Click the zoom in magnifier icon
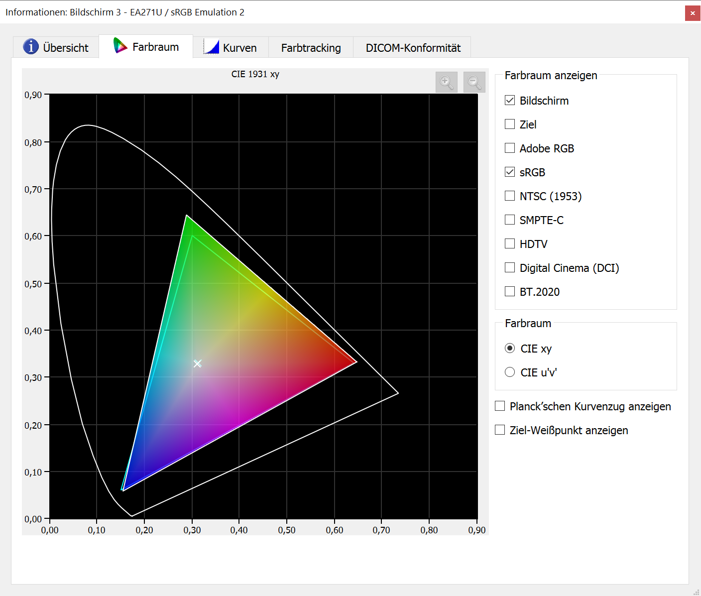 (446, 82)
